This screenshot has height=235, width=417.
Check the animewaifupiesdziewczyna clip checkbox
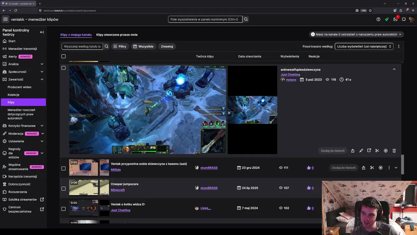pos(64,68)
